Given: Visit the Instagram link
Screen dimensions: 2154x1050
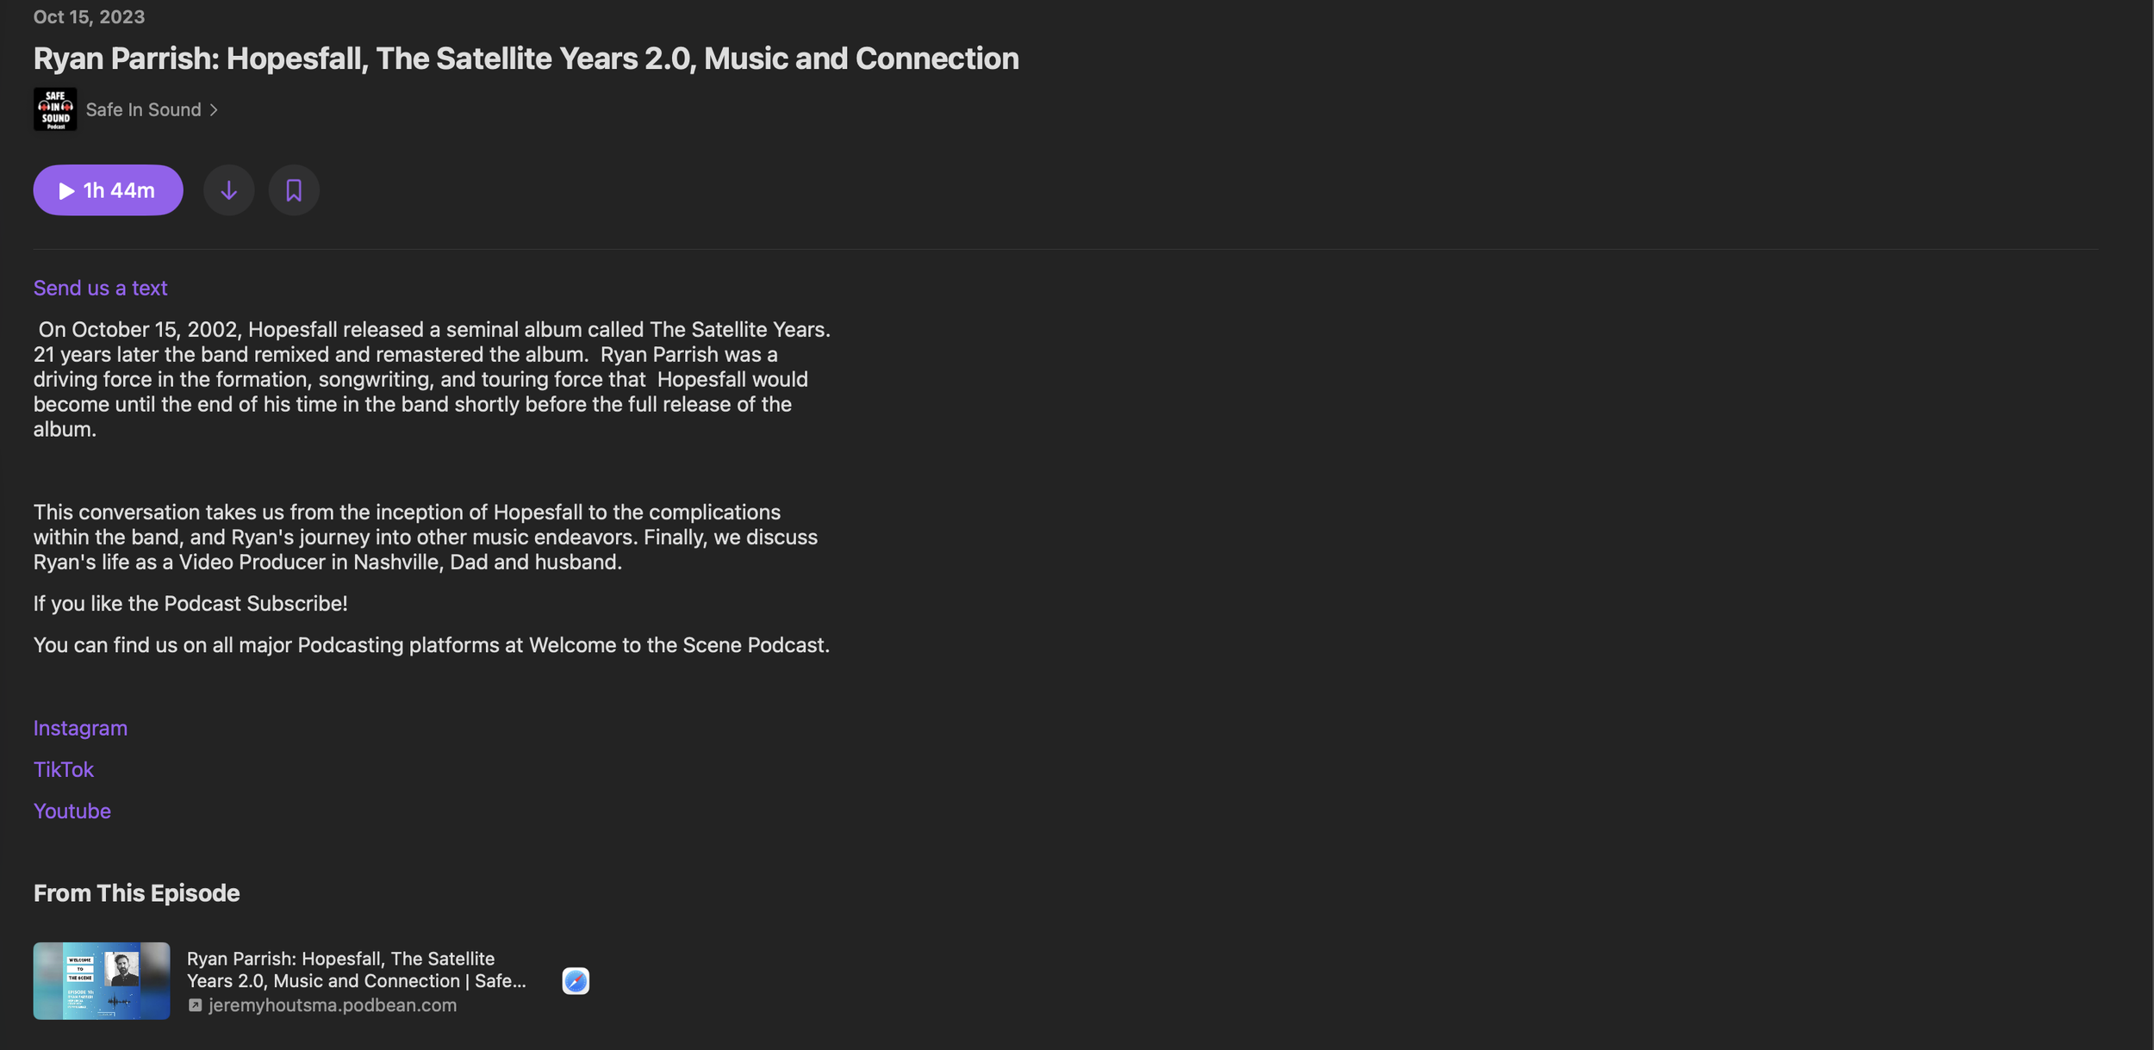Looking at the screenshot, I should pos(80,728).
